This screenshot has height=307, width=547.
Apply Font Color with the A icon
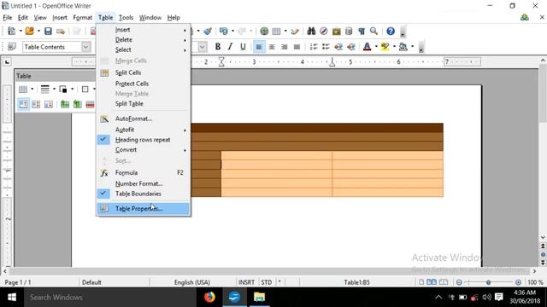(x=367, y=47)
